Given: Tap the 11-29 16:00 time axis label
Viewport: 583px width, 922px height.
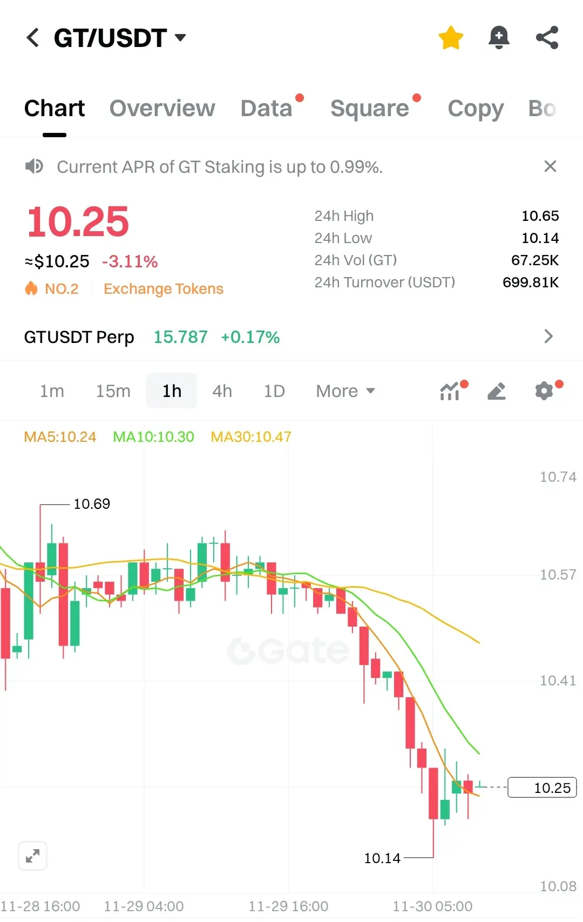Looking at the screenshot, I should point(288,906).
